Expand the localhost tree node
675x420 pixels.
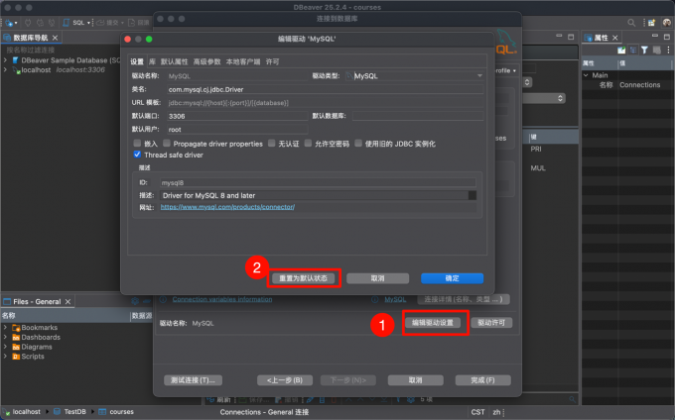click(x=6, y=70)
